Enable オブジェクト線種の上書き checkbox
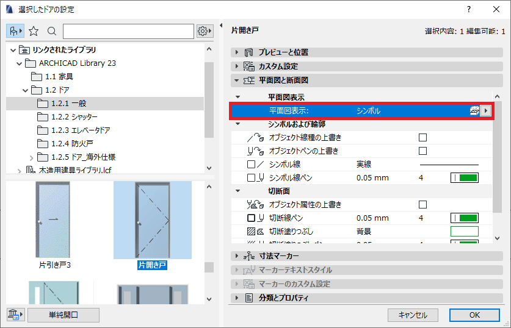The image size is (511, 328). coord(422,138)
